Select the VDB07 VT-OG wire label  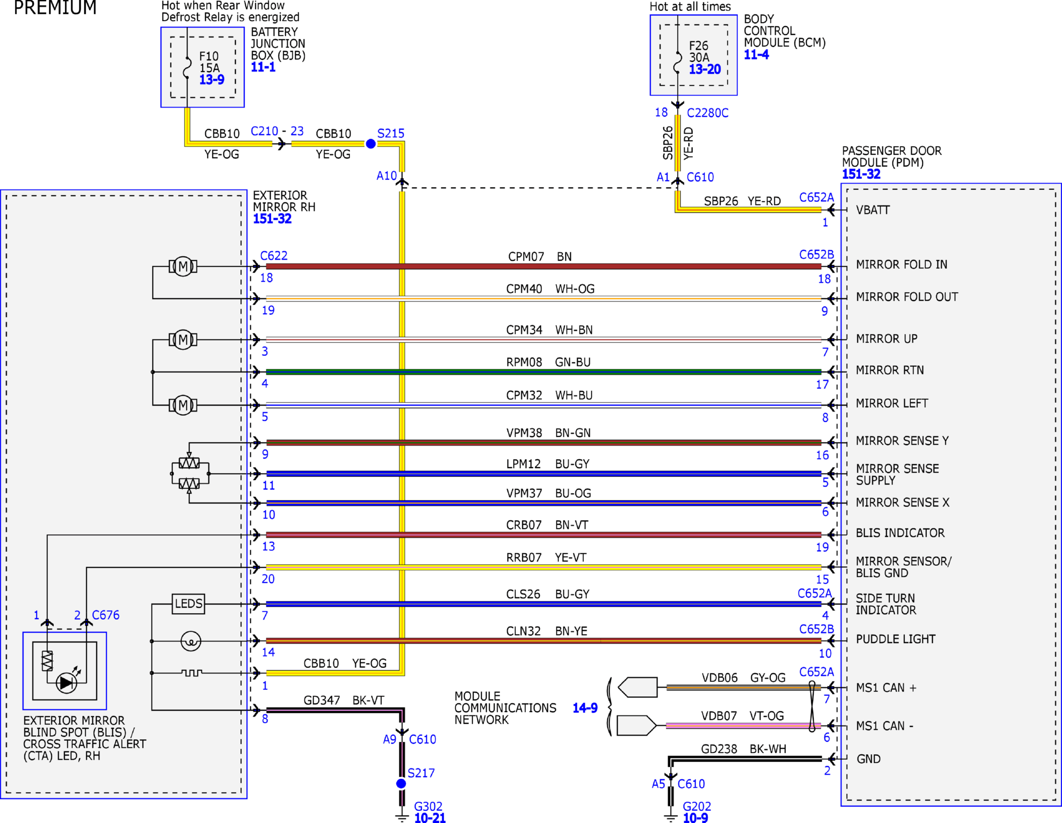click(743, 716)
